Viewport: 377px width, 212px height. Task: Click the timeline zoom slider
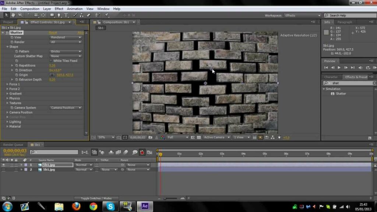170,198
